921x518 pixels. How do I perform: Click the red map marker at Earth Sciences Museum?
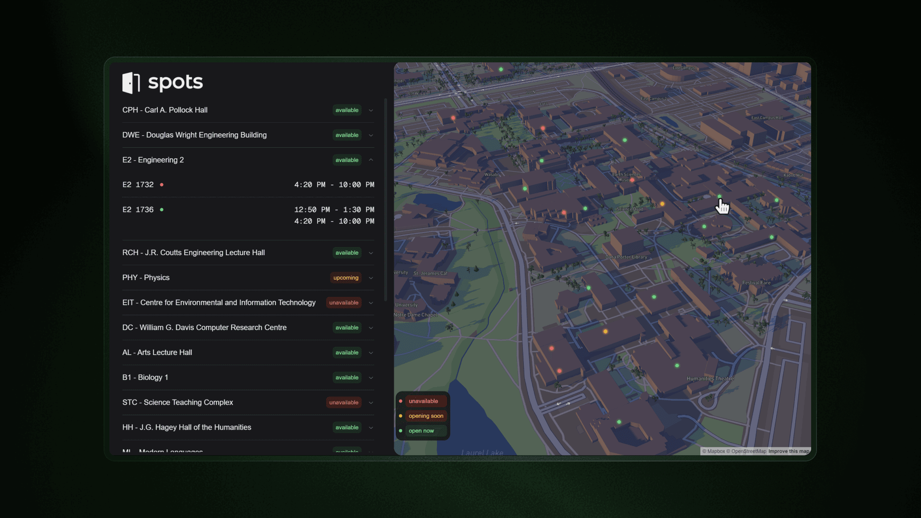[632, 180]
